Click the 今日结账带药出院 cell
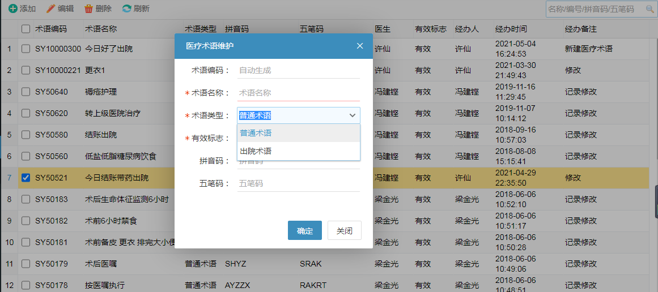This screenshot has height=292, width=658. (x=117, y=178)
